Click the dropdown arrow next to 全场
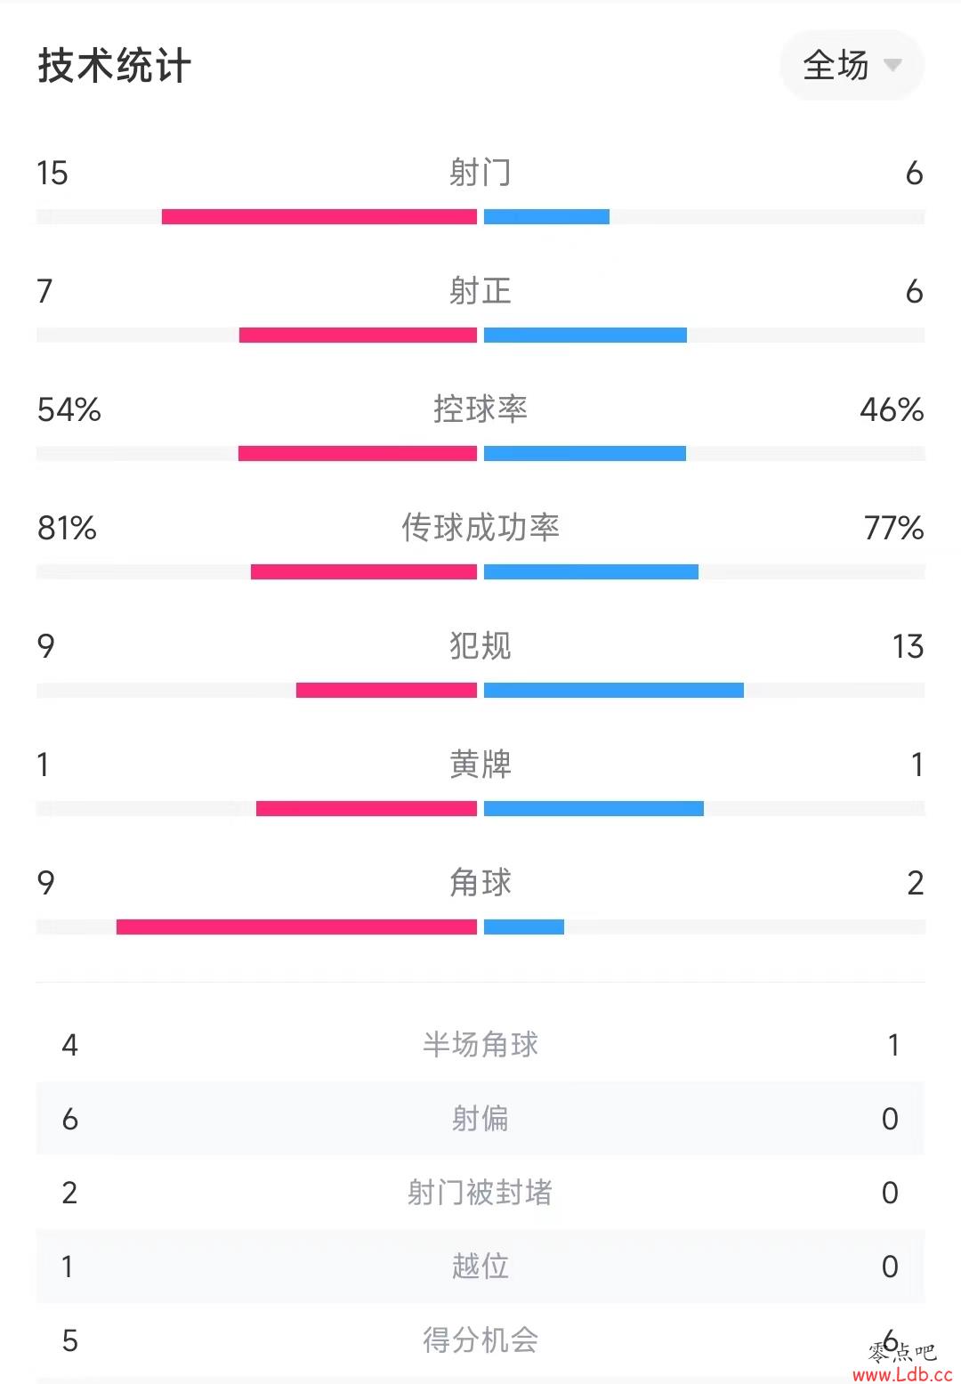The image size is (961, 1384). click(x=892, y=65)
